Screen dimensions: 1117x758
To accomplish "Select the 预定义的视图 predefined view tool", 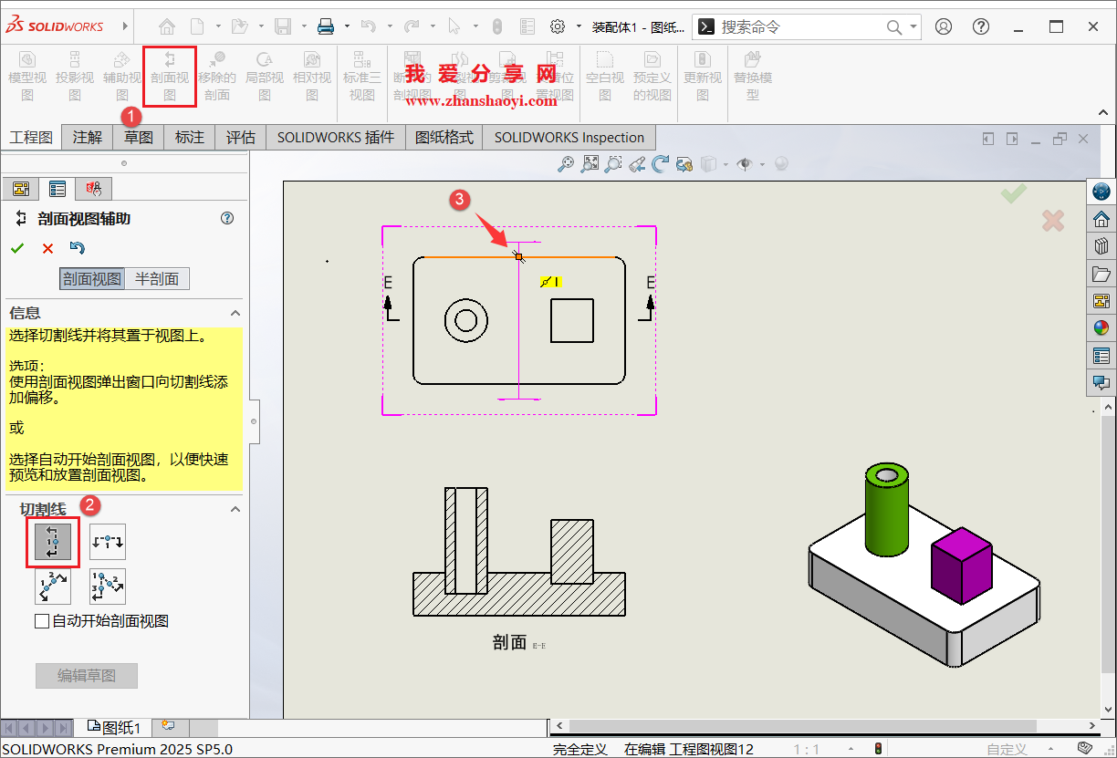I will (652, 76).
